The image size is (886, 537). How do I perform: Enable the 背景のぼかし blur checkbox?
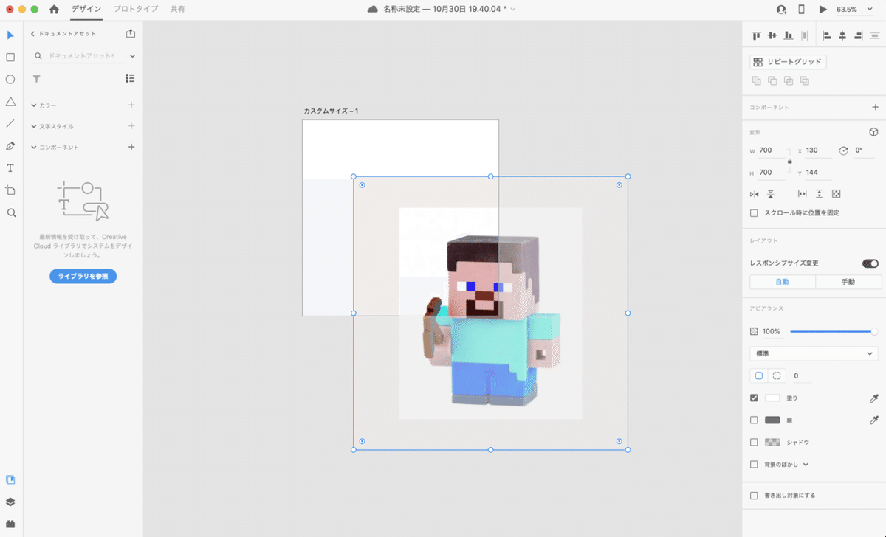pyautogui.click(x=754, y=465)
